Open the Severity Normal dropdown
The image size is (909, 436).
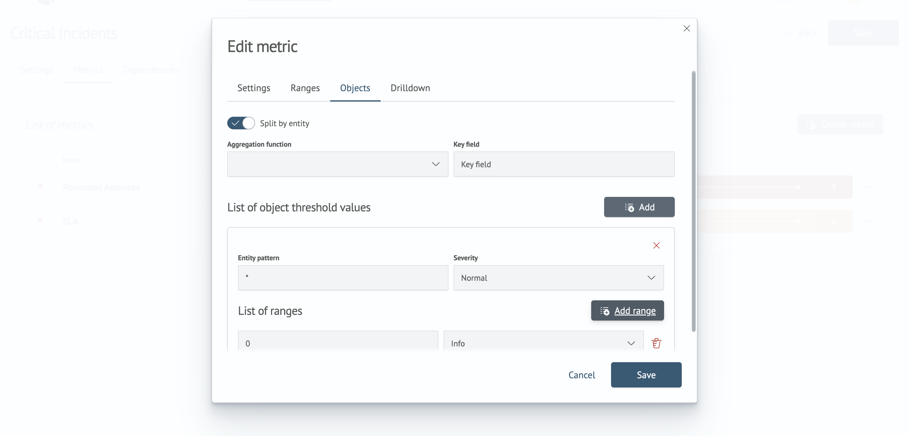click(558, 278)
